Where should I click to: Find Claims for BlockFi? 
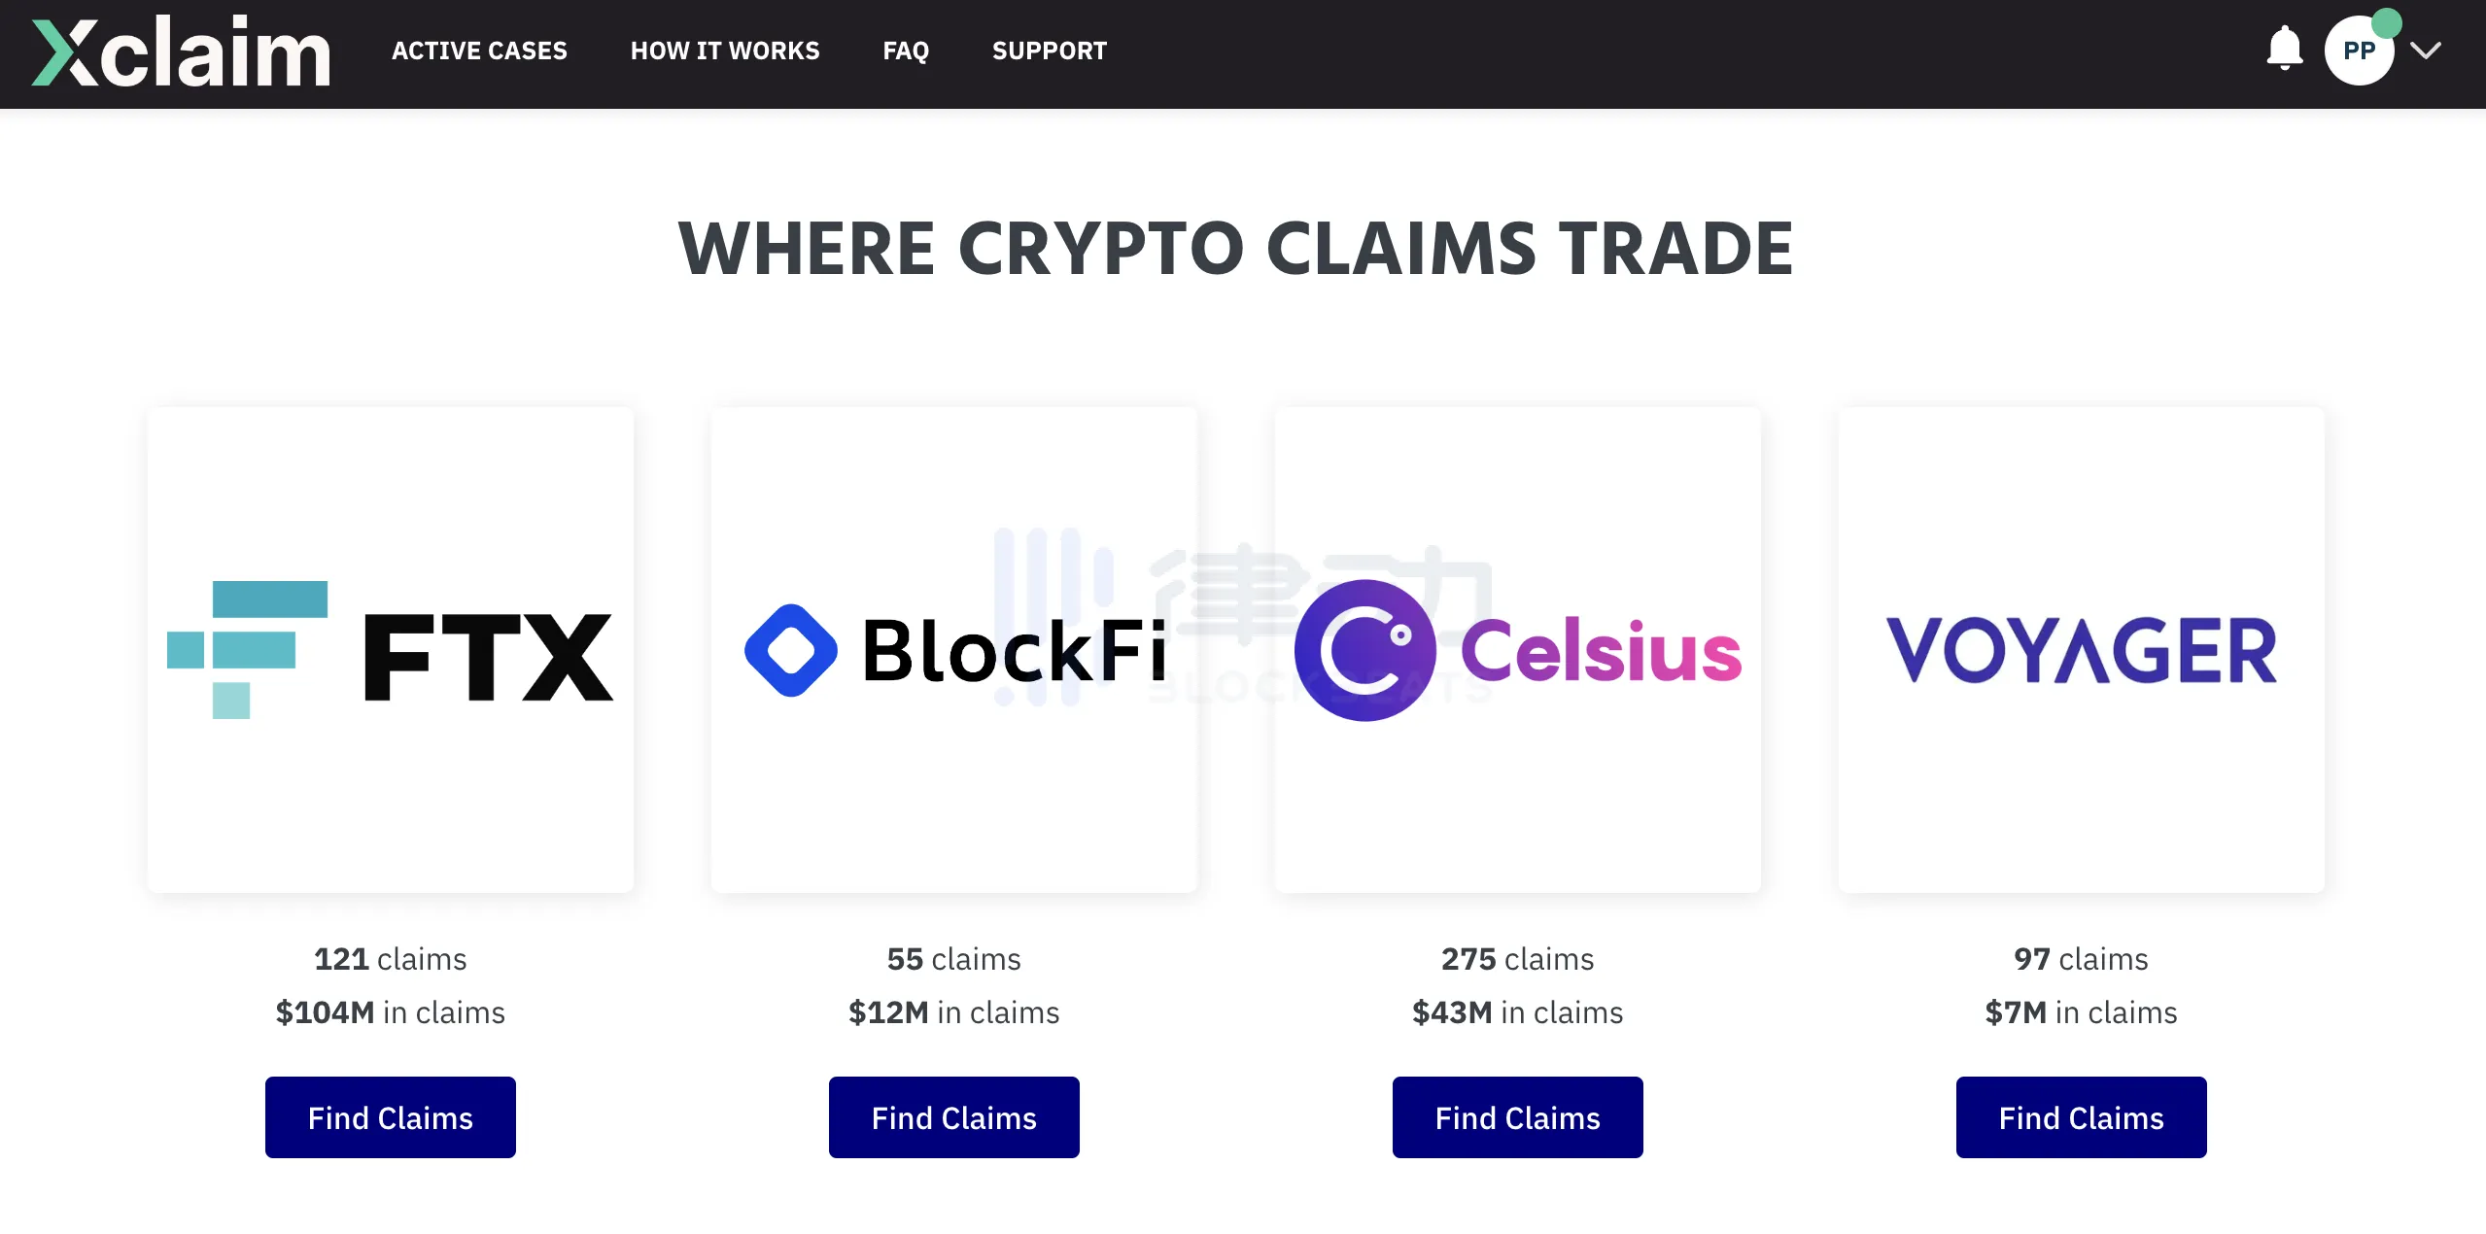click(x=954, y=1117)
